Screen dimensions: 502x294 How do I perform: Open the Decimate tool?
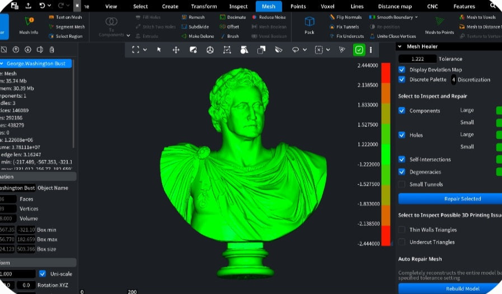[233, 17]
